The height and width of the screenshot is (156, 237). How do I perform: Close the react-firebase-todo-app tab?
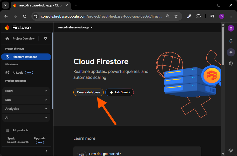click(66, 5)
